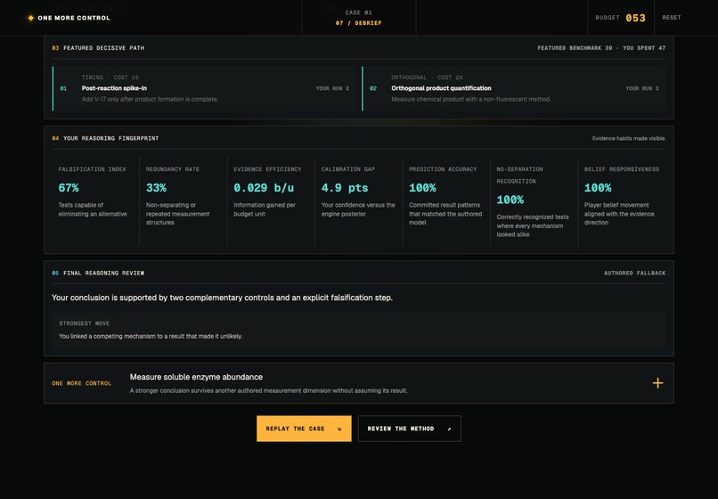The image size is (718, 499).
Task: Click the Replay the Case button
Action: pos(304,429)
